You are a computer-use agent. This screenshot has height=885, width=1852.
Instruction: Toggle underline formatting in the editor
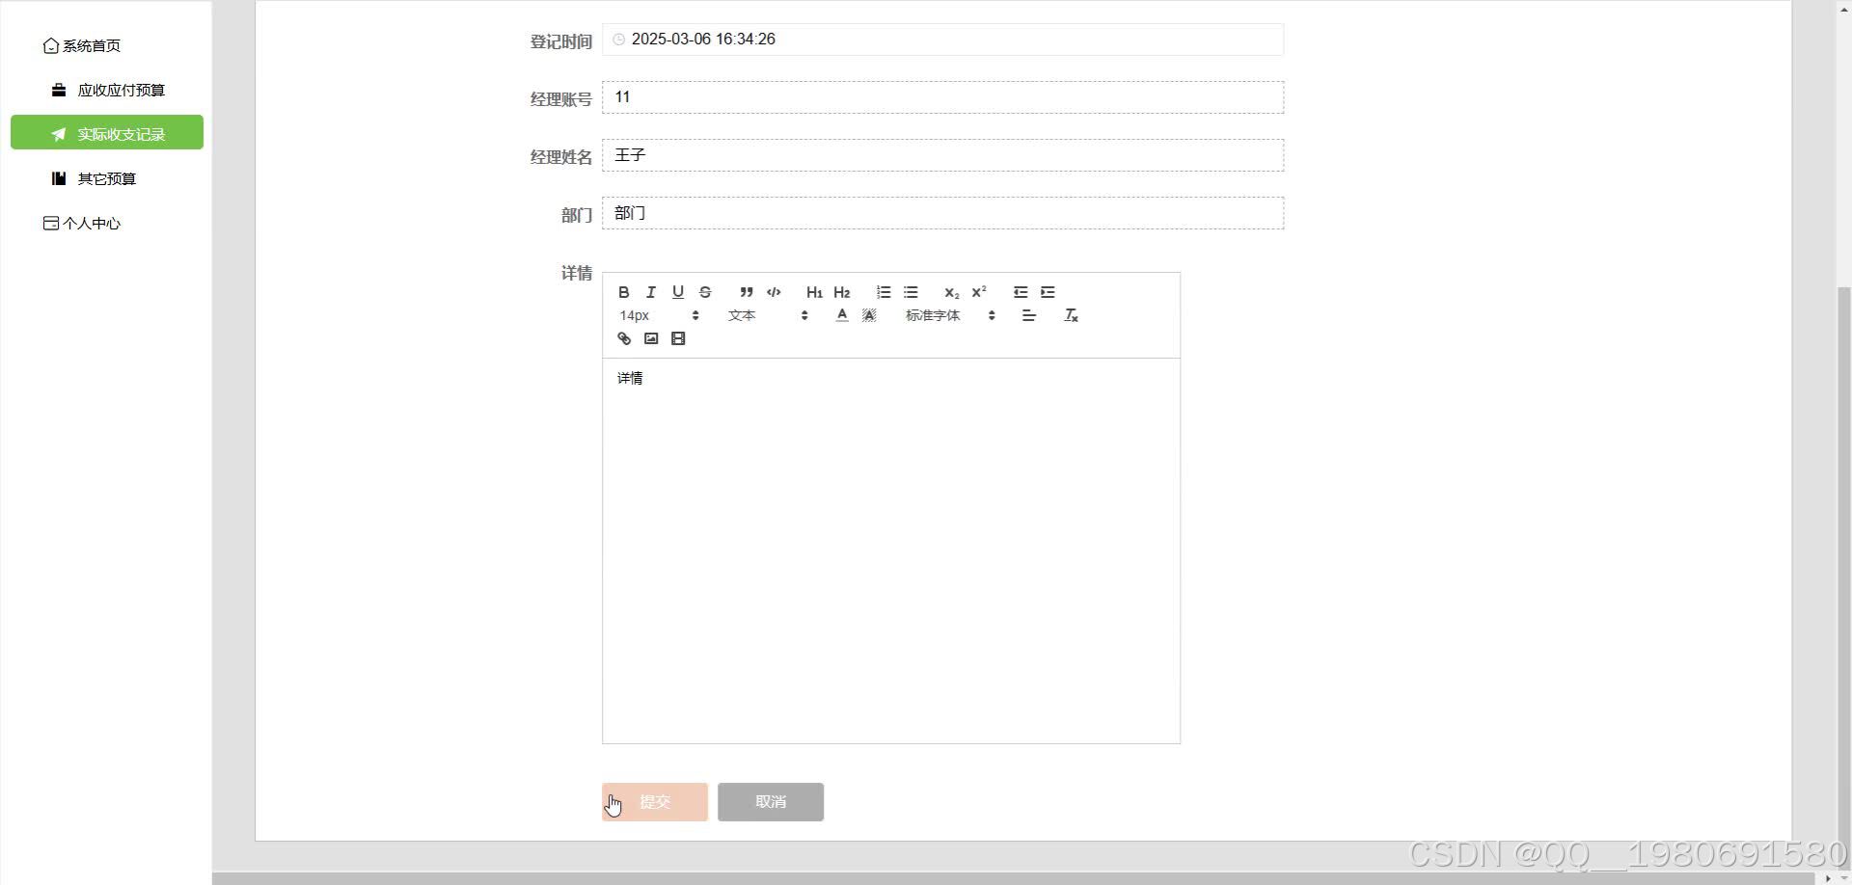pos(678,292)
